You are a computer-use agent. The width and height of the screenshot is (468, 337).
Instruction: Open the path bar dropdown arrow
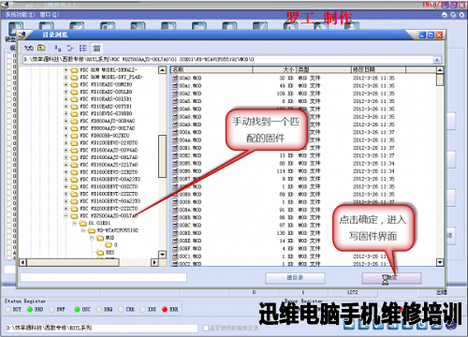pyautogui.click(x=437, y=60)
